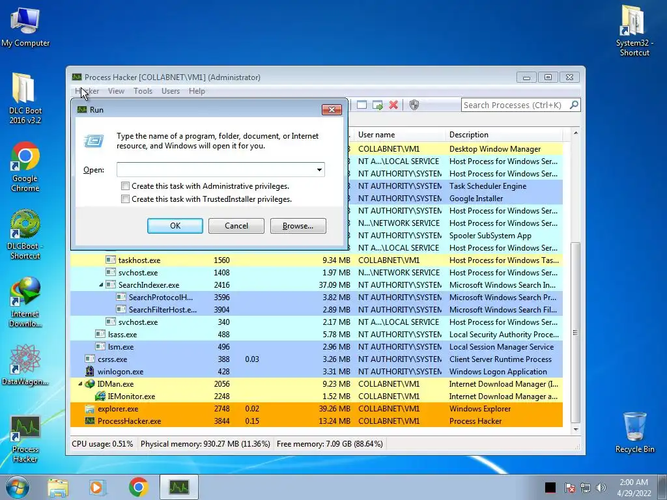Select the csrss.exe process row
The height and width of the screenshot is (500, 667).
317,359
